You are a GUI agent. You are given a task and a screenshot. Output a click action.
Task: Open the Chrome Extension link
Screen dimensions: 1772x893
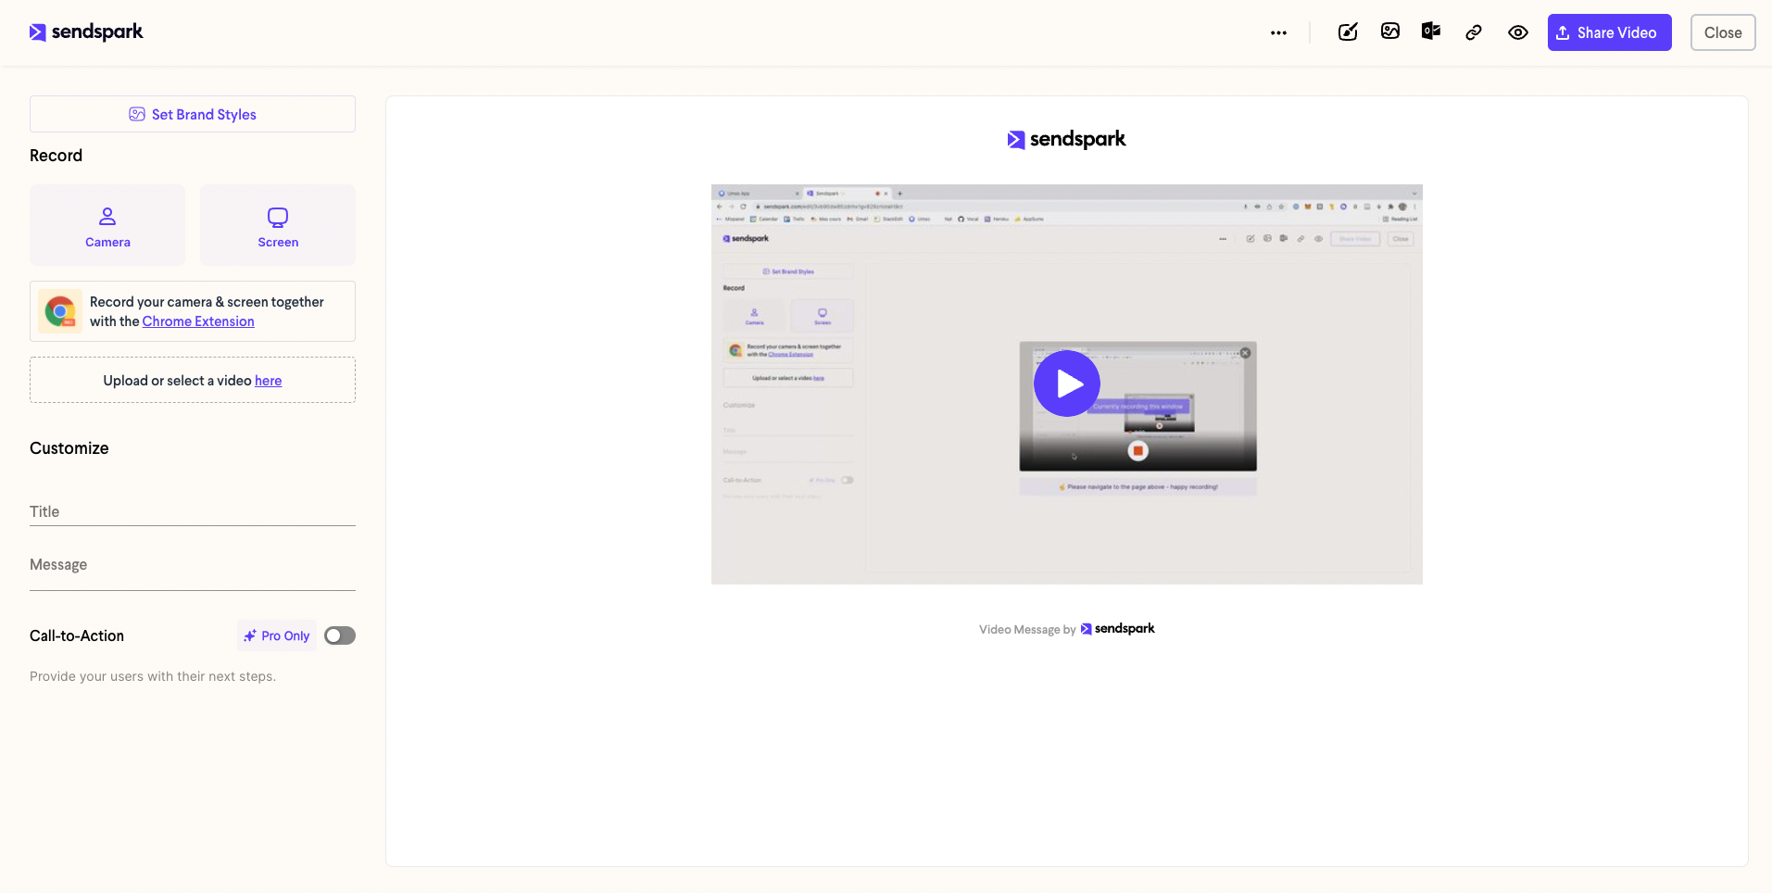(x=198, y=321)
